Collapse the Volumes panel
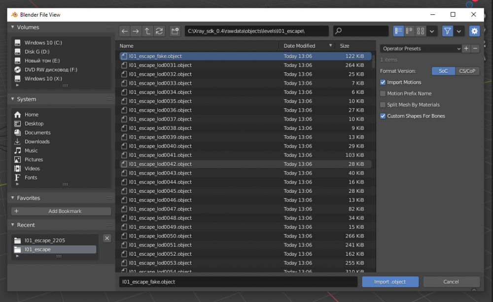 (13, 28)
